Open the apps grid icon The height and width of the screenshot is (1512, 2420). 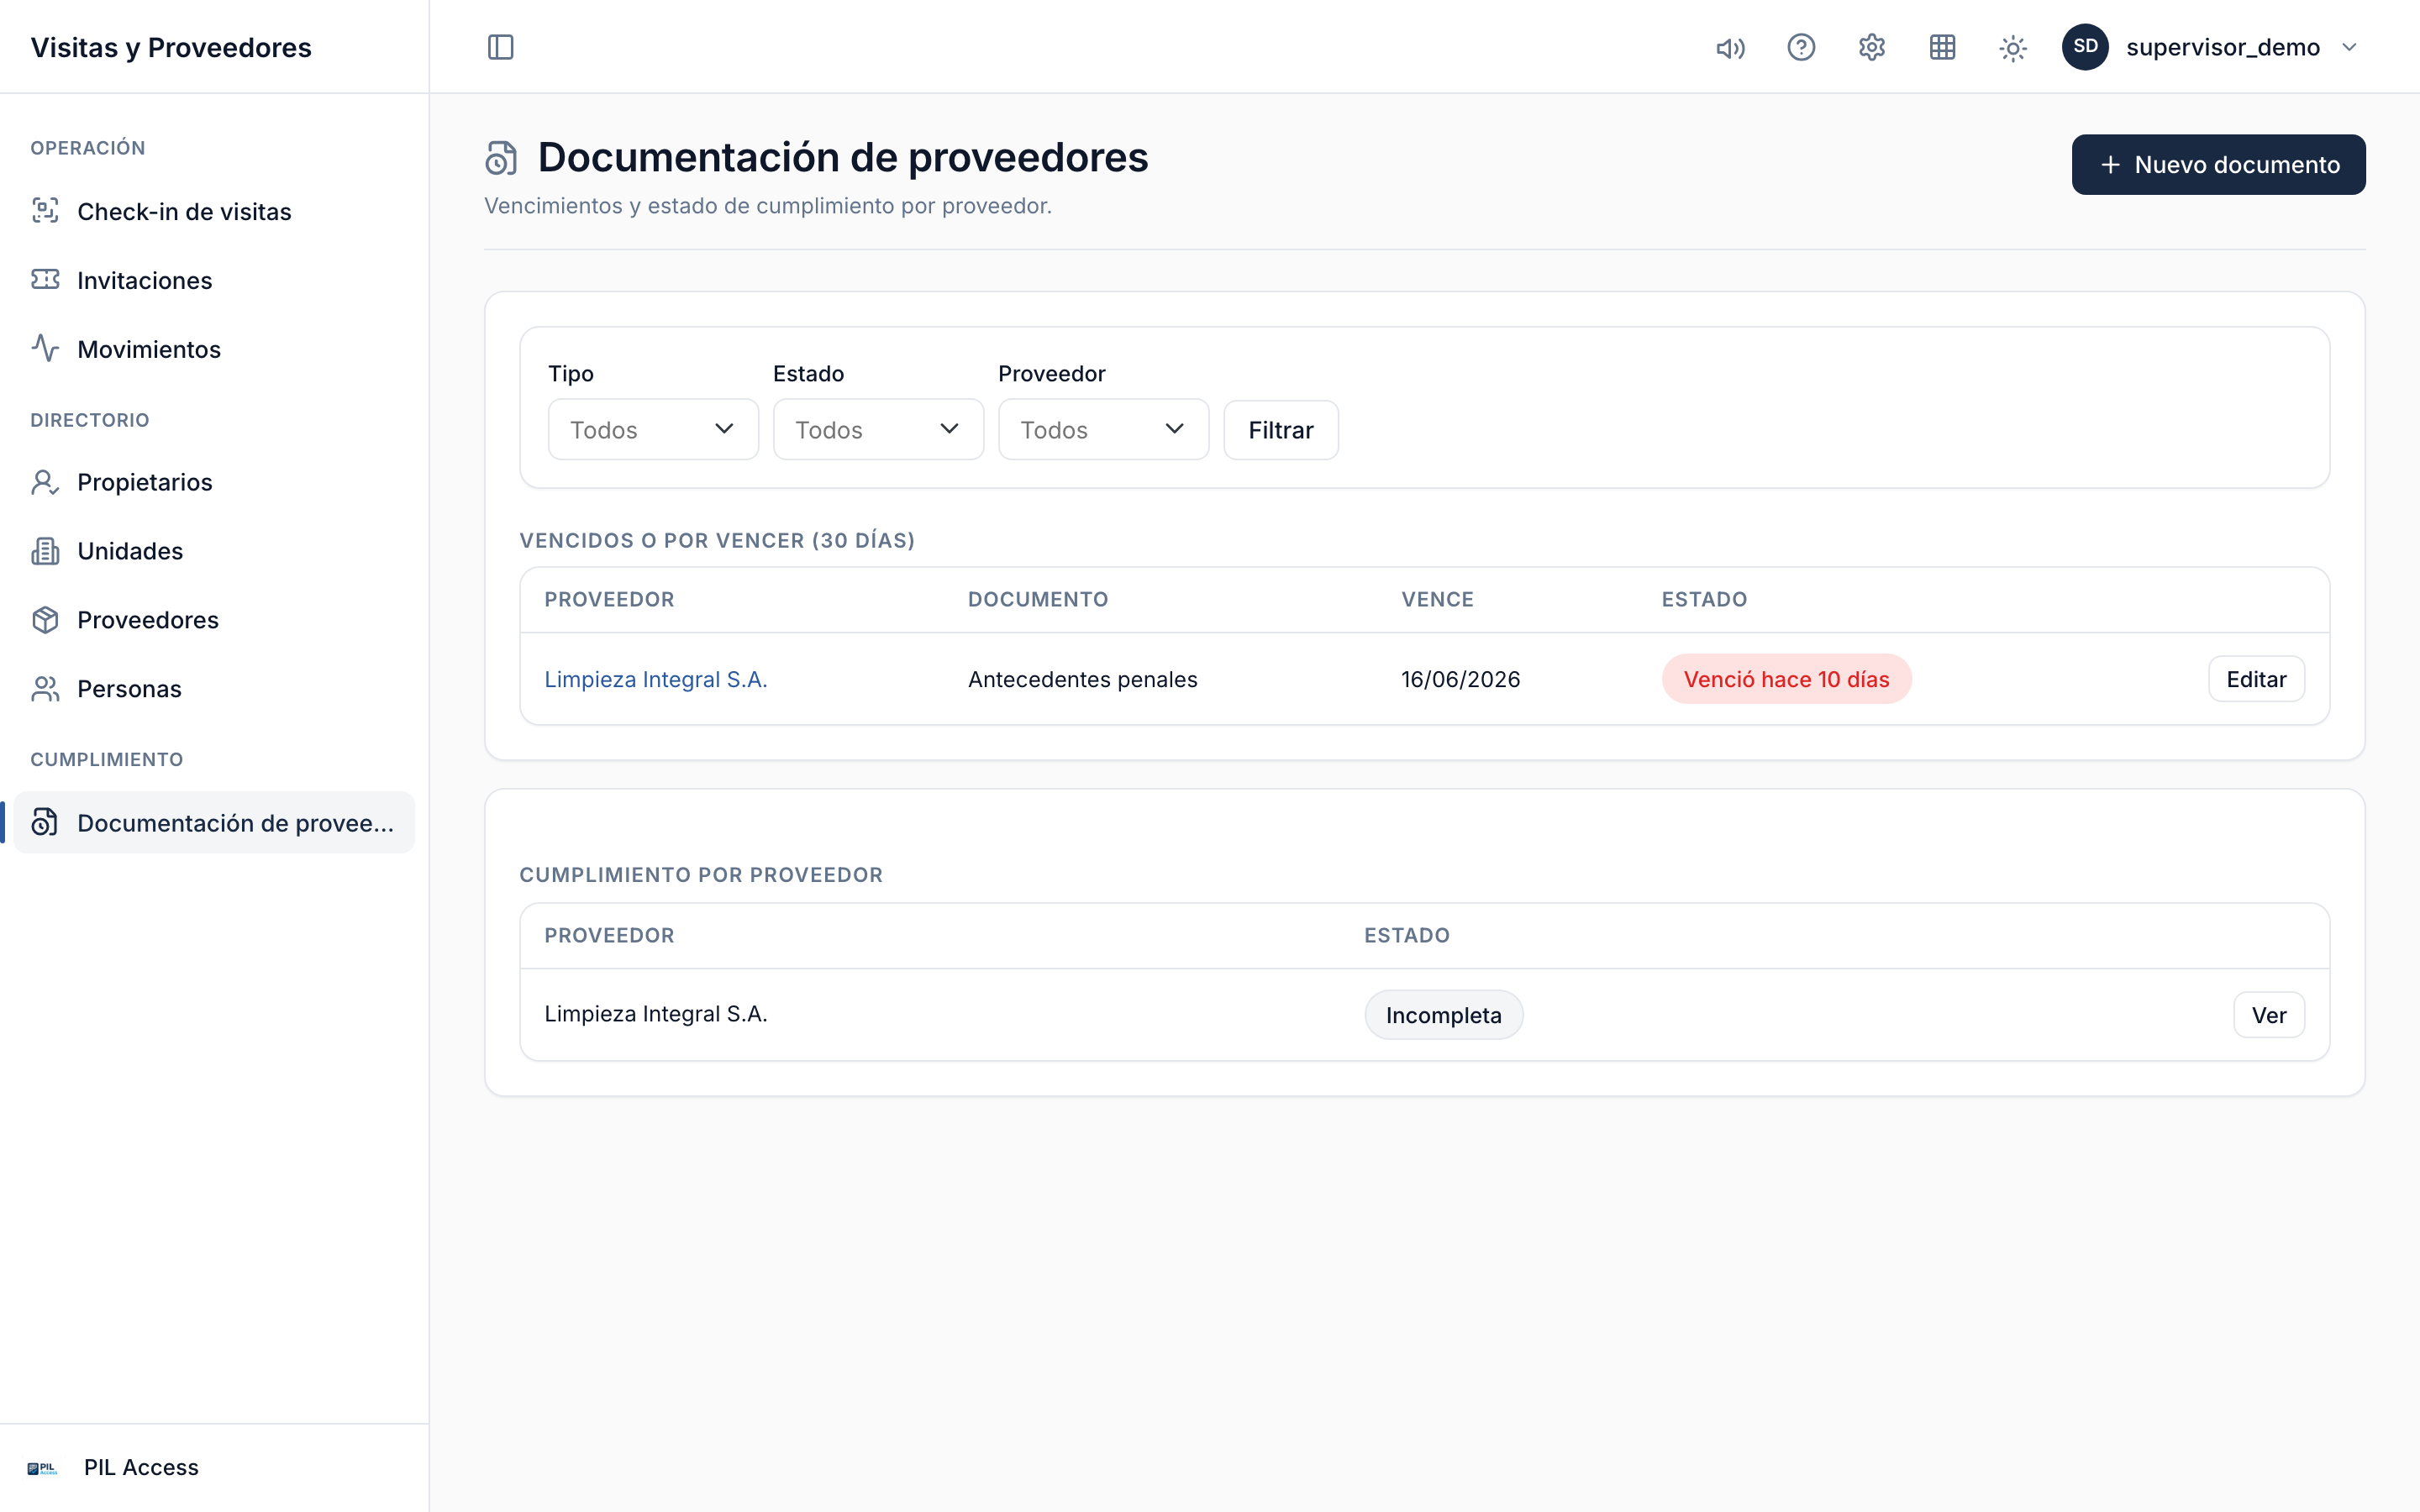1942,47
